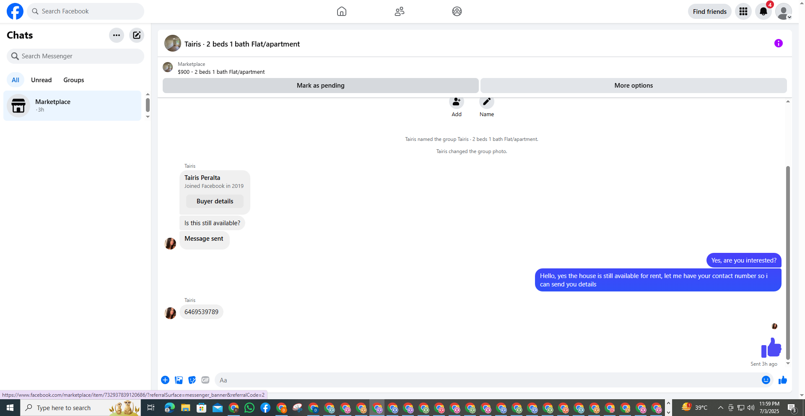Click Windows taskbar search box
The image size is (805, 416).
click(x=80, y=408)
